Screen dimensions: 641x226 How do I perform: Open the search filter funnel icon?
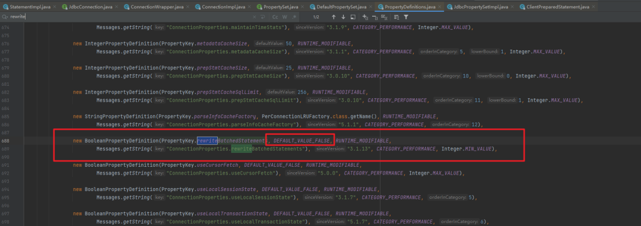point(406,17)
